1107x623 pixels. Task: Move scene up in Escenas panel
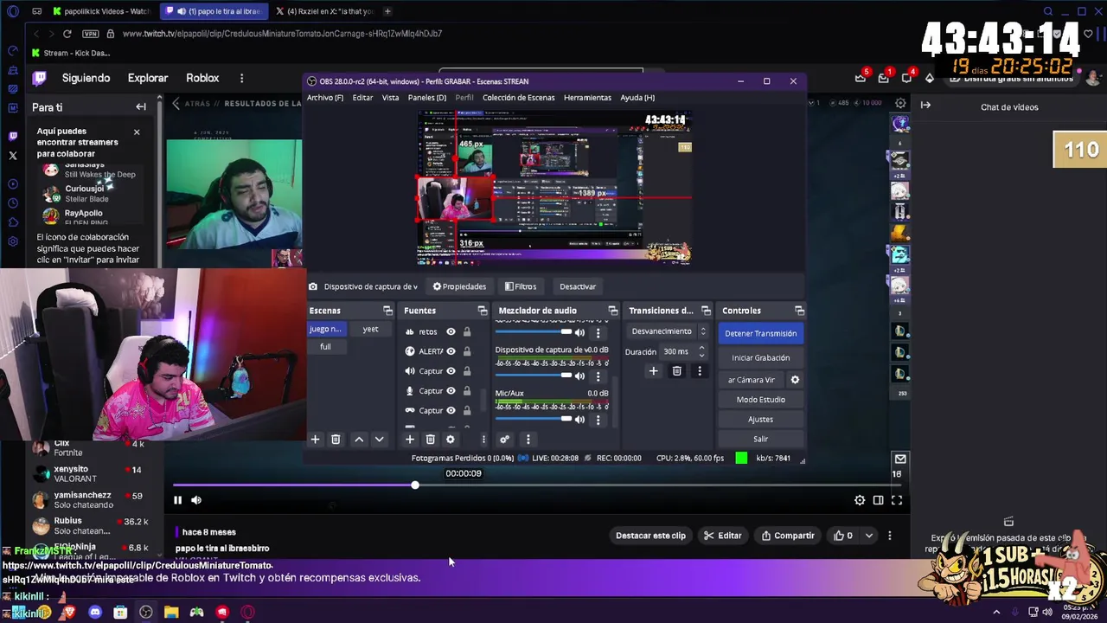point(359,440)
